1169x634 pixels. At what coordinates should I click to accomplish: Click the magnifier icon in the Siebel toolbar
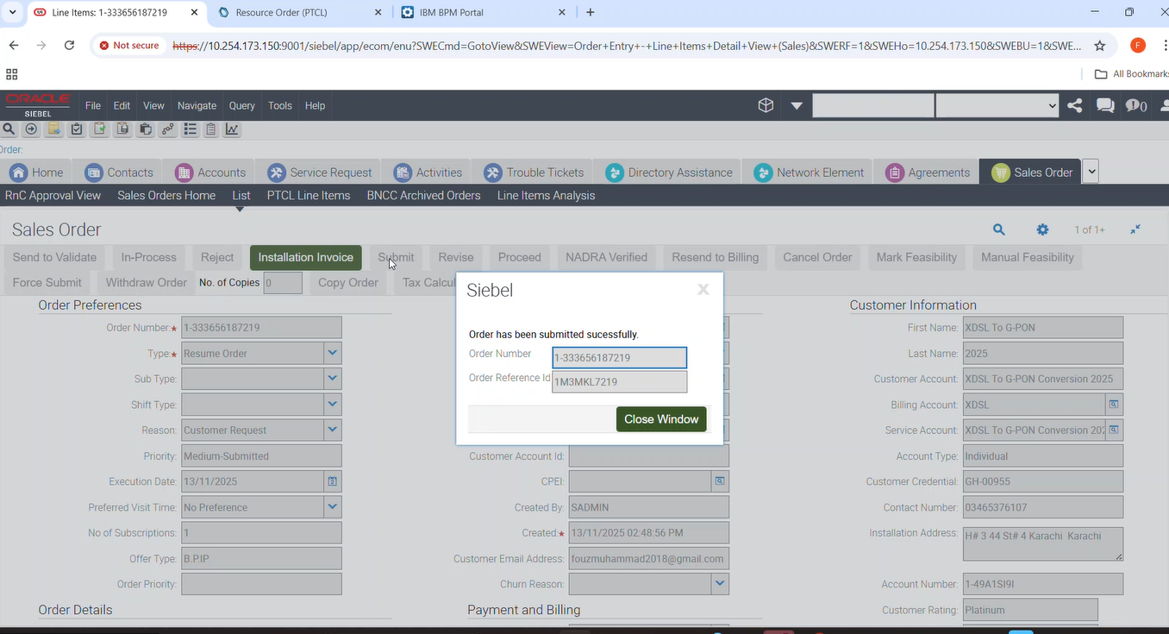click(x=9, y=129)
